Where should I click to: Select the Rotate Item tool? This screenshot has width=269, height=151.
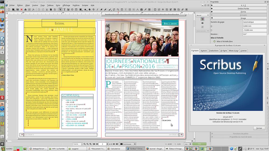[114, 10]
